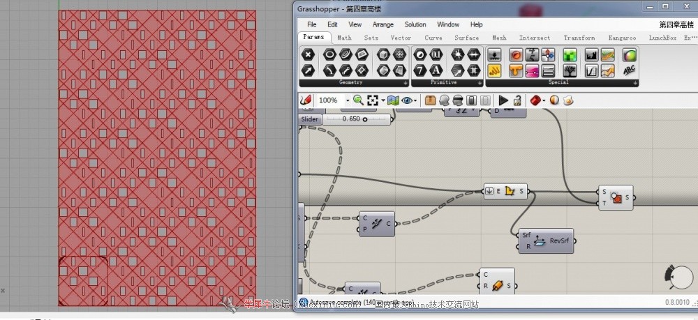This screenshot has height=320, width=698.
Task: Open the red shaded preview mode dropdown arrow
Action: coord(544,101)
